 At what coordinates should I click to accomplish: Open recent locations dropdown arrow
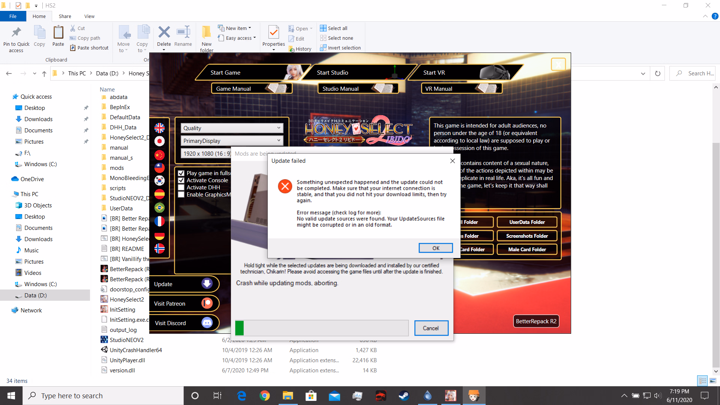[x=34, y=73]
